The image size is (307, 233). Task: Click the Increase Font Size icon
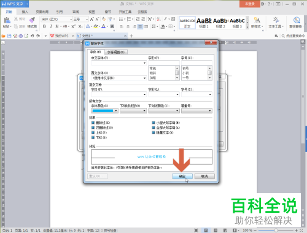pyautogui.click(x=92, y=19)
